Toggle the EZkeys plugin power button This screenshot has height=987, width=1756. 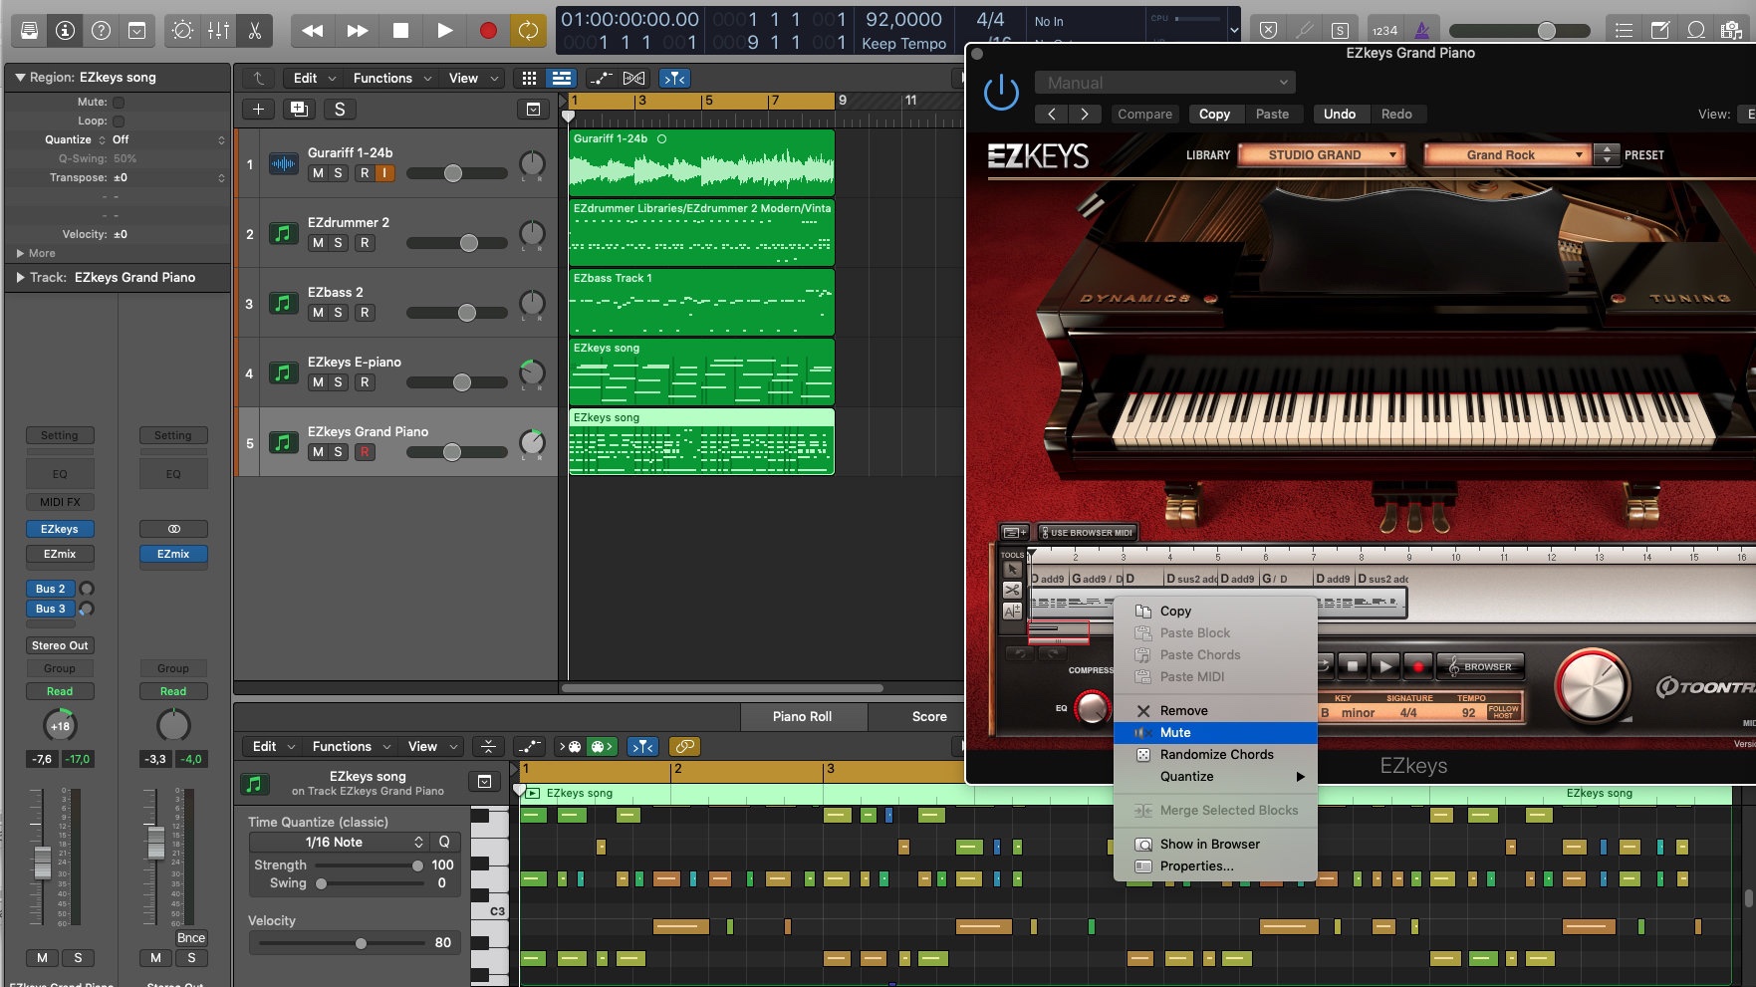tap(1001, 94)
